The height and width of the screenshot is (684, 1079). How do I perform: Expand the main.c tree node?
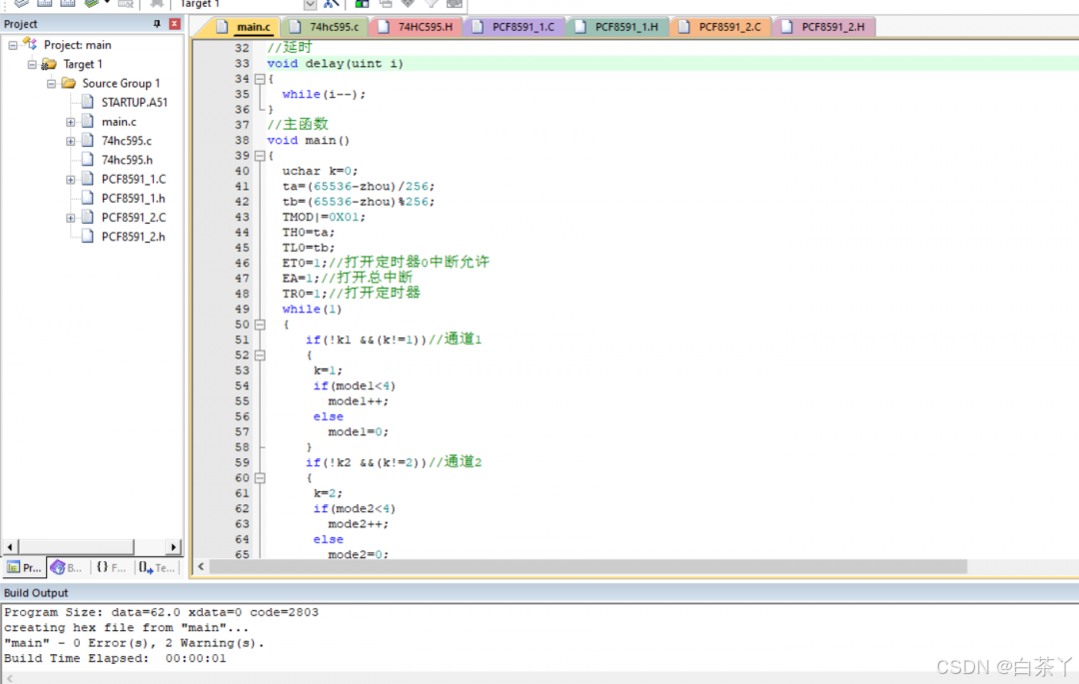tap(71, 122)
